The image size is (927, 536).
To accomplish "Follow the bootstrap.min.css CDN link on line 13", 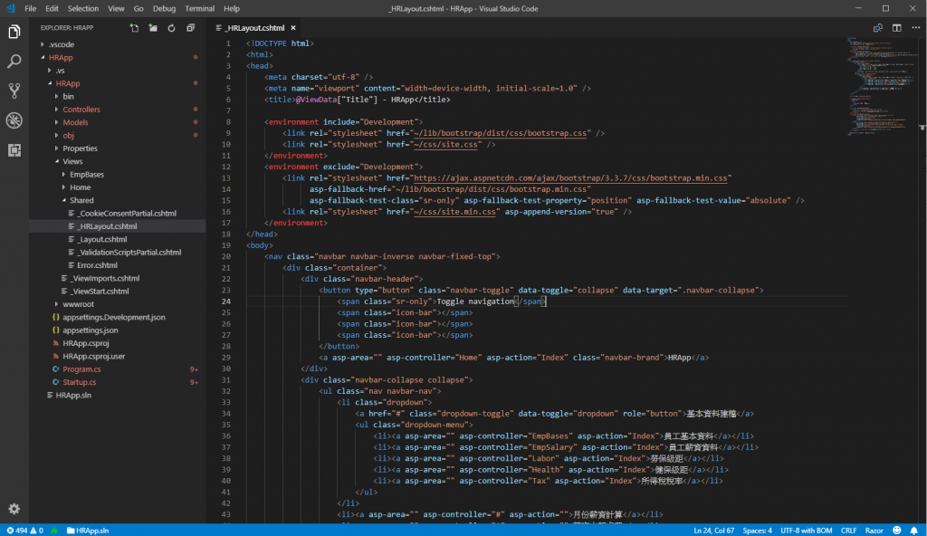I will [570, 178].
